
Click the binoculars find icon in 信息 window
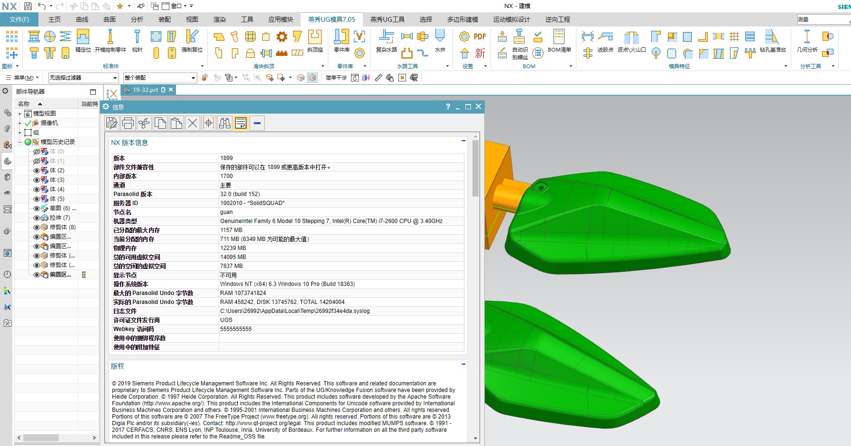pyautogui.click(x=225, y=124)
